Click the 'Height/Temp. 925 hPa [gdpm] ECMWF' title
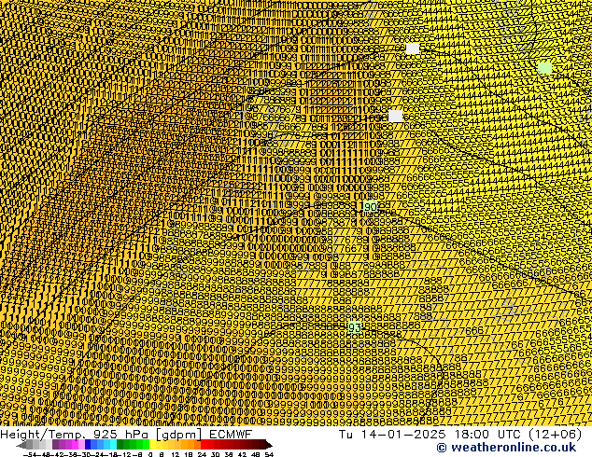592x457 pixels. pos(126,434)
